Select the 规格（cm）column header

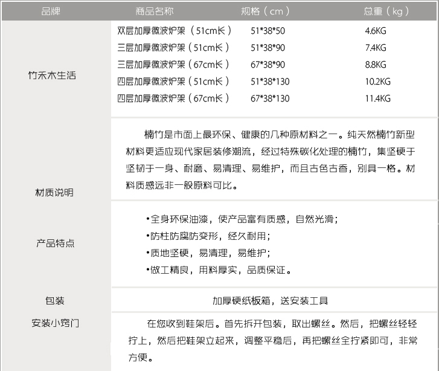click(x=266, y=11)
